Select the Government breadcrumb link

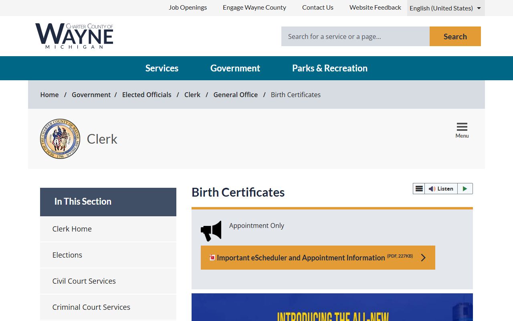[91, 95]
